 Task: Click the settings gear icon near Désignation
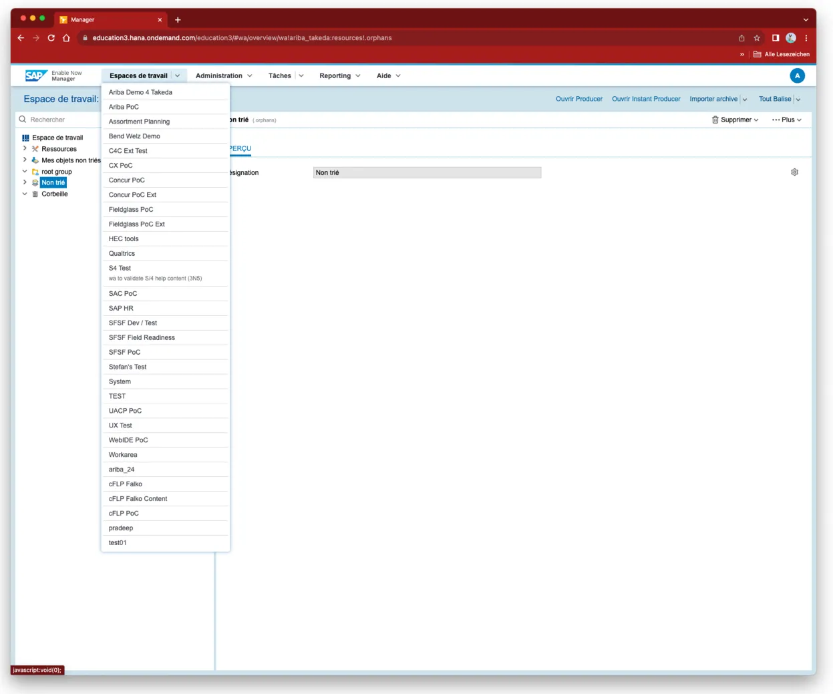(x=794, y=172)
